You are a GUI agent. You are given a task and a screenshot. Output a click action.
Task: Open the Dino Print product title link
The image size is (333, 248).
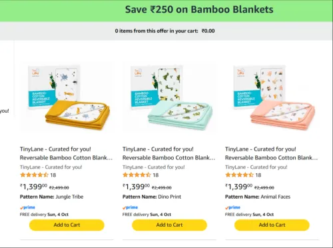coord(169,153)
